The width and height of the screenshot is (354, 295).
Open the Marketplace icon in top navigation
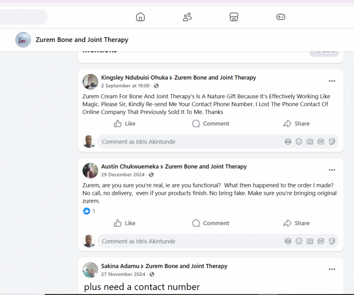coord(234,17)
